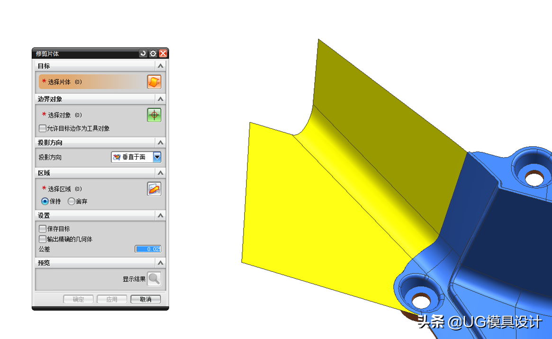Collapse the 设置 section
This screenshot has height=339, width=552.
tap(160, 215)
